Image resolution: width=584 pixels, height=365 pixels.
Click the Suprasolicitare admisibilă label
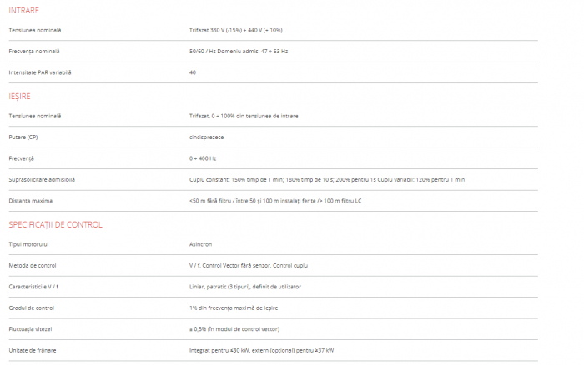[x=42, y=179]
